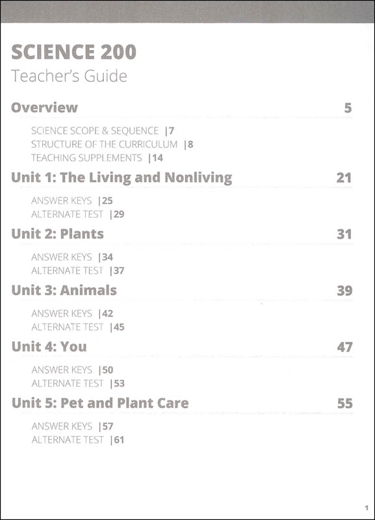Select Answer Keys page 50 entry

(x=72, y=370)
